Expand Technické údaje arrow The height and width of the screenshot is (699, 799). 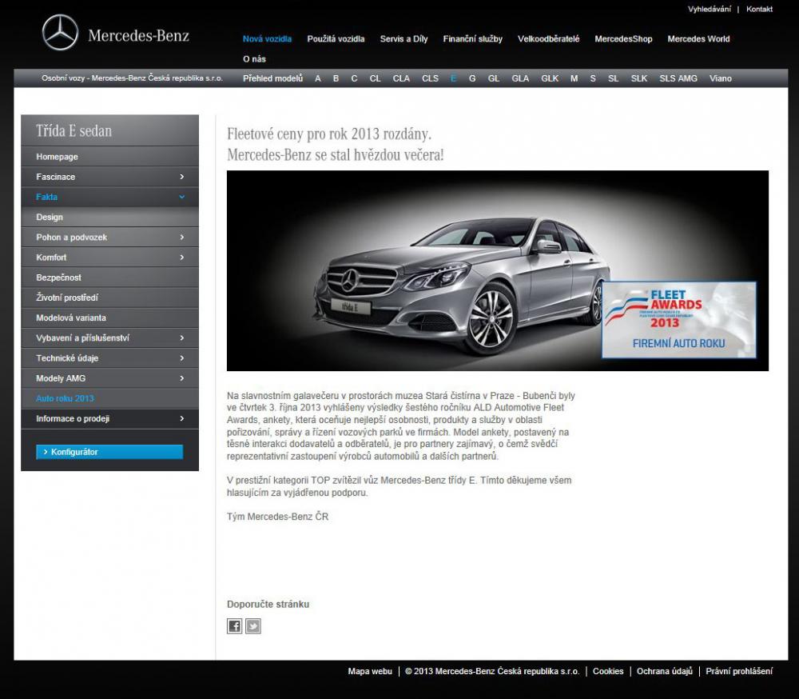182,358
